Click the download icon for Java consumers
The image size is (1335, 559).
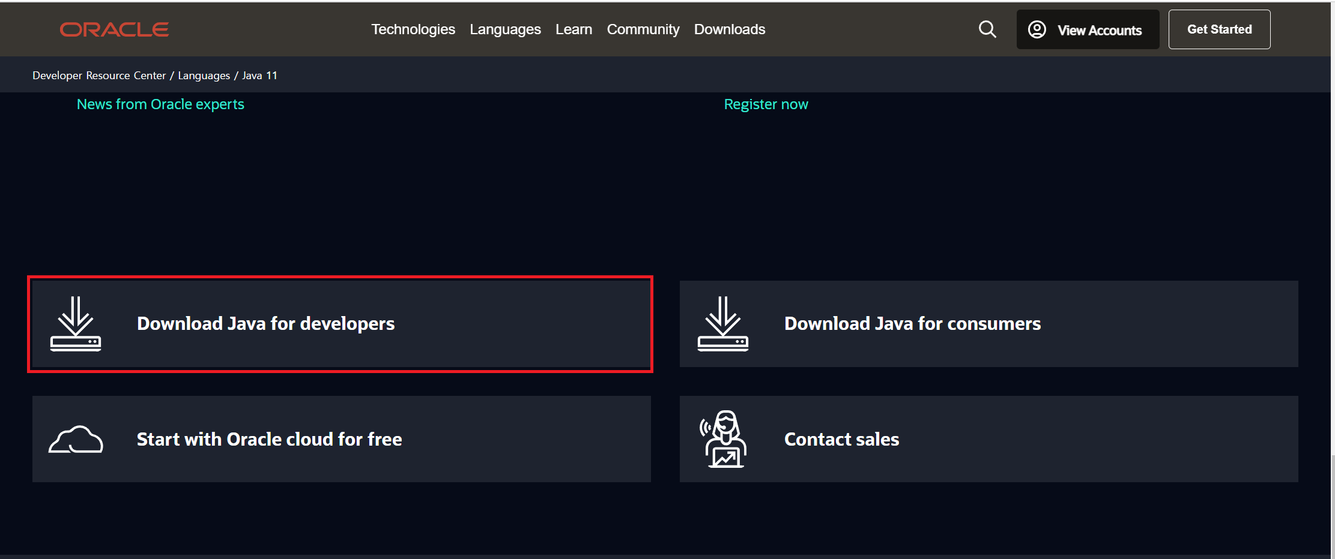(x=723, y=324)
